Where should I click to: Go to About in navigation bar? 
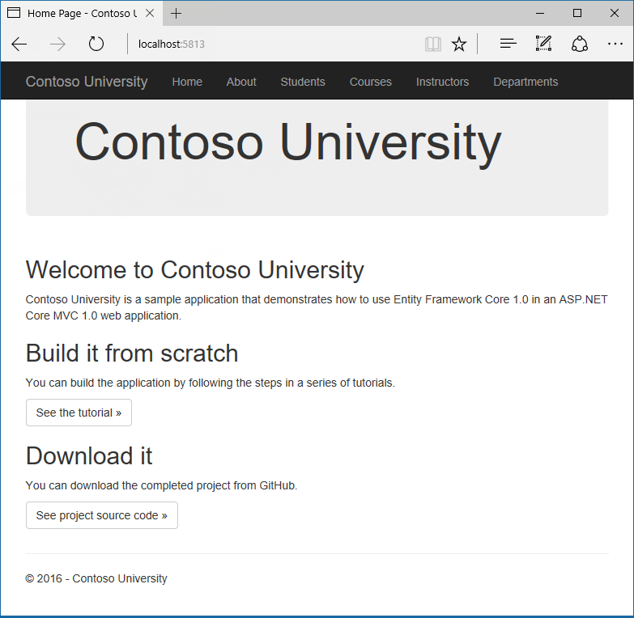click(x=241, y=82)
